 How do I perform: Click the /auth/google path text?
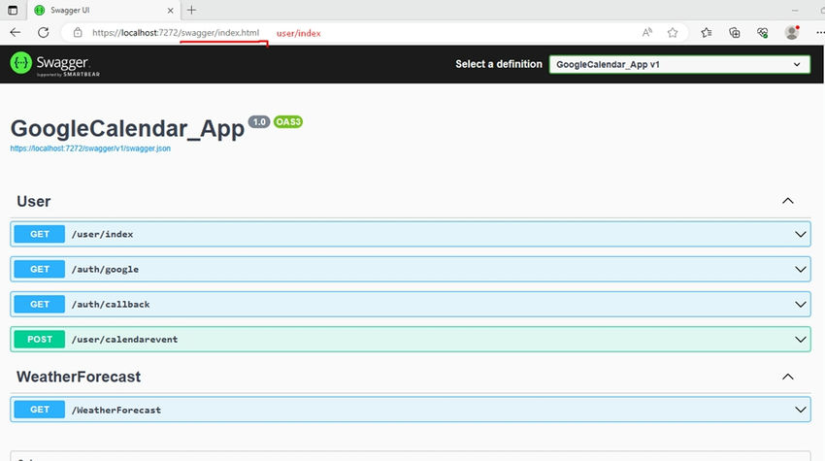coord(105,270)
